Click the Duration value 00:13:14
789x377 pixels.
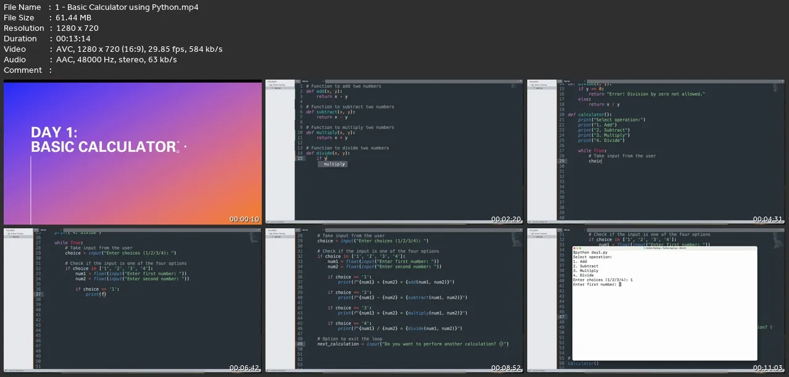(x=73, y=38)
